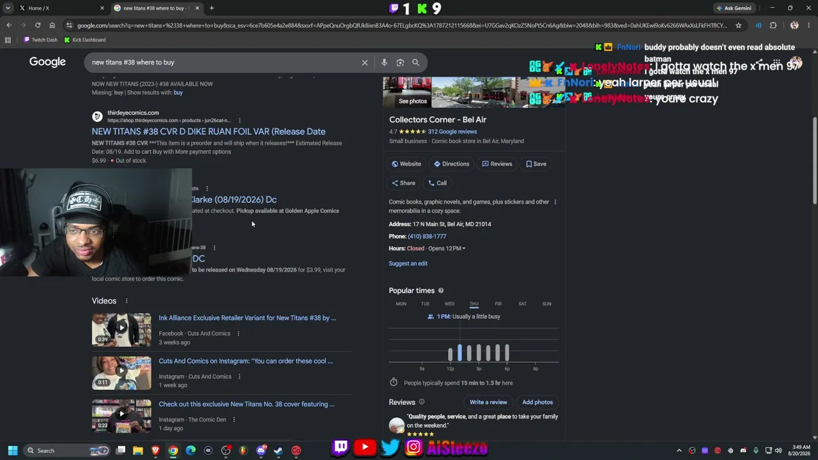
Task: Clear the Google search box text
Action: pyautogui.click(x=365, y=63)
